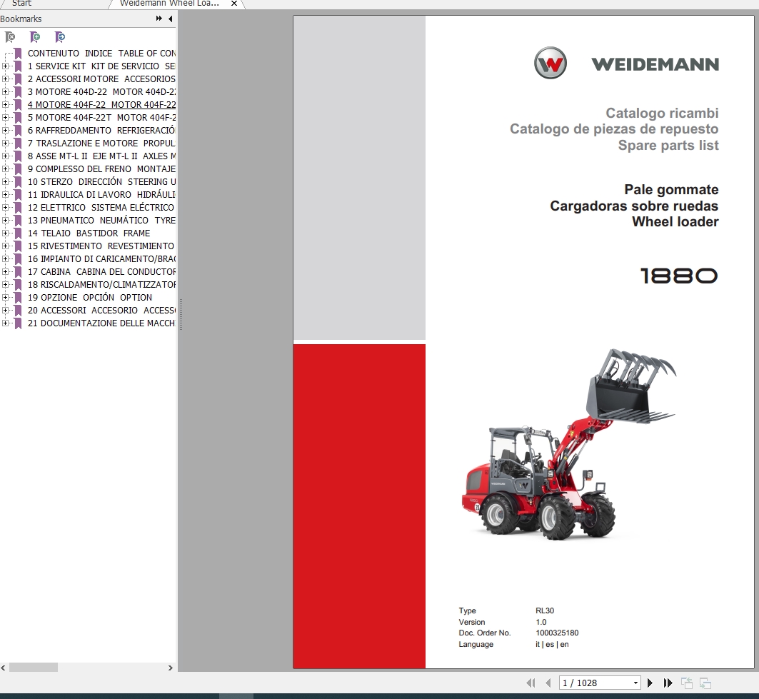Image resolution: width=759 pixels, height=699 pixels.
Task: Open bookmark 7 TRASLAZIONE E MOTORE
Action: [x=101, y=144]
